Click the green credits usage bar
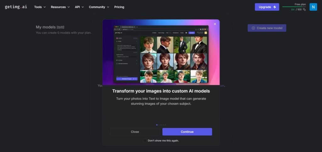Viewport: 322px width, 152px height. pyautogui.click(x=294, y=7)
